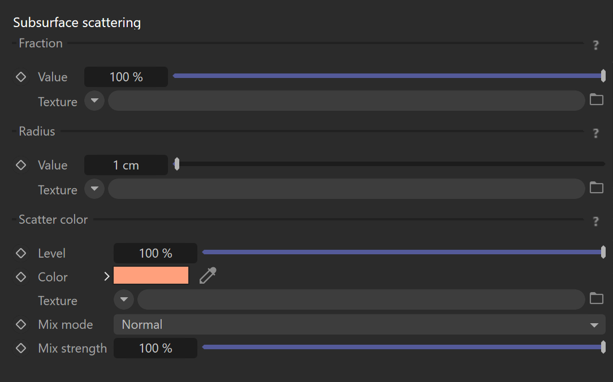
Task: Pick scatter color with the eyedropper
Action: tap(208, 275)
